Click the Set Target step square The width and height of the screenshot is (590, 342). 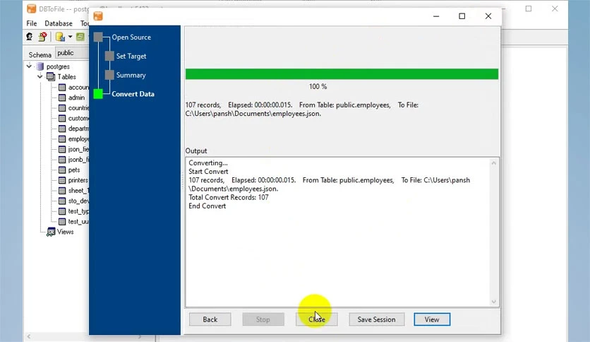tap(109, 56)
